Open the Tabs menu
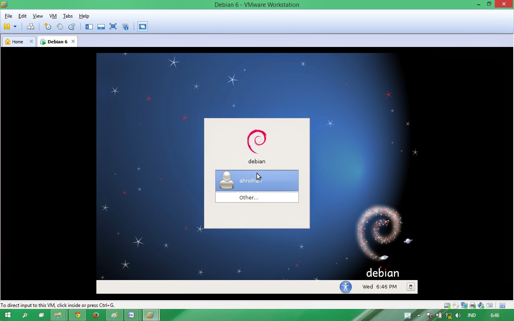 click(x=68, y=16)
